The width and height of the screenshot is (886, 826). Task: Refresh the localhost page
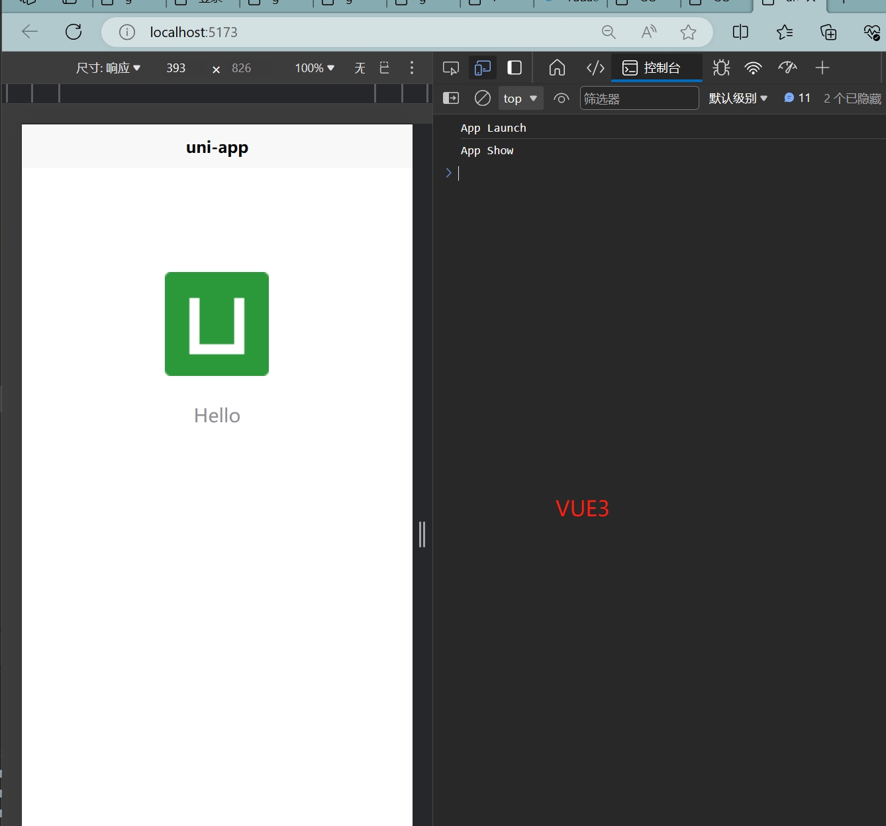pos(74,32)
